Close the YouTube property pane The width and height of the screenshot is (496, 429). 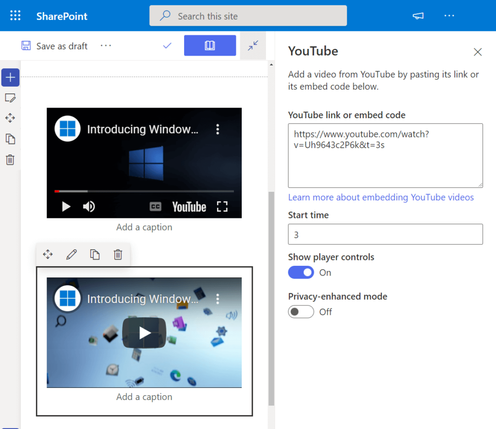click(478, 52)
